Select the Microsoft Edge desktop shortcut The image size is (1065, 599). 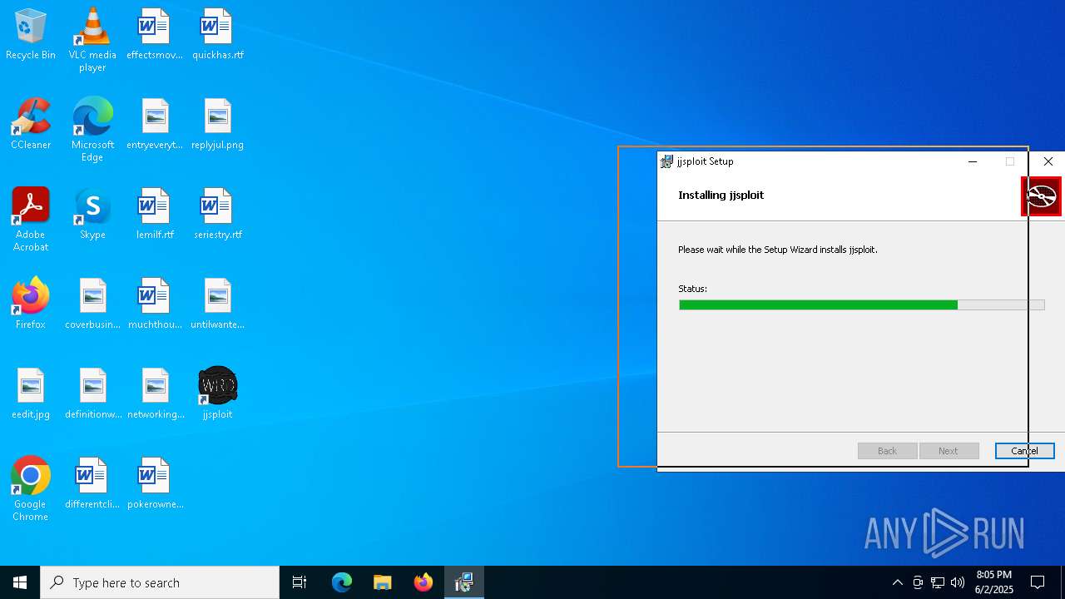tap(92, 130)
